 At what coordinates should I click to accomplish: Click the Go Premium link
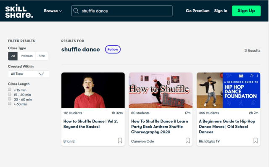(x=198, y=11)
